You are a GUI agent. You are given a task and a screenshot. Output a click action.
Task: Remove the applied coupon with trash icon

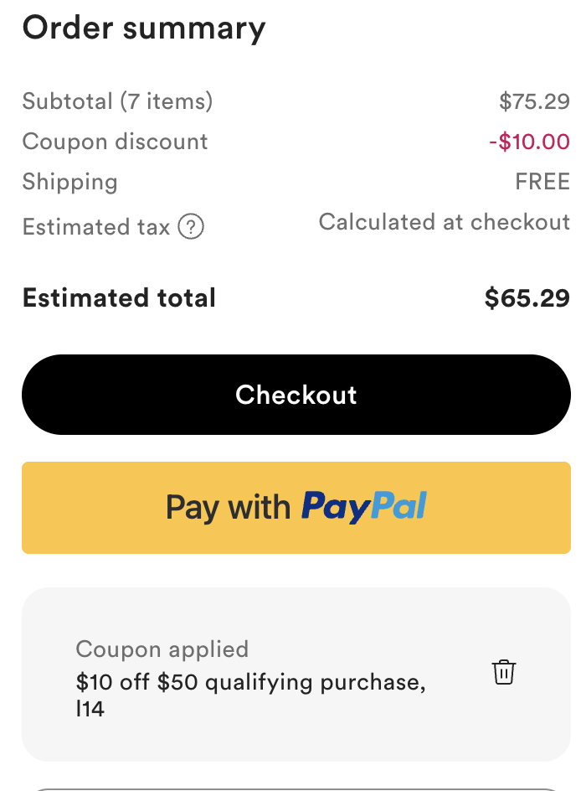coord(503,672)
